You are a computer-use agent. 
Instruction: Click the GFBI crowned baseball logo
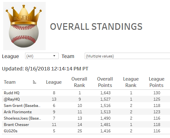coord(24,26)
